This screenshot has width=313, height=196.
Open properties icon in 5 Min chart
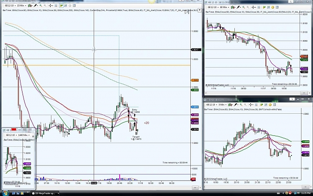pyautogui.click(x=274, y=104)
